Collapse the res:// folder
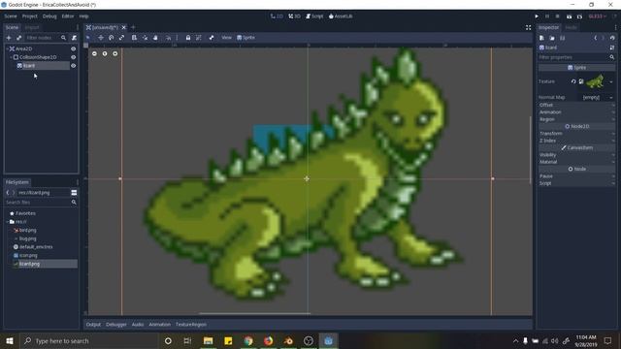Image resolution: width=621 pixels, height=349 pixels. (x=8, y=222)
